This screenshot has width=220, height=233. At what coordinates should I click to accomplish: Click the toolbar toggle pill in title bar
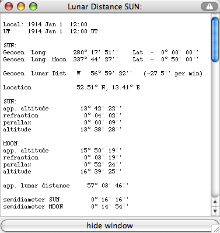[x=209, y=6]
